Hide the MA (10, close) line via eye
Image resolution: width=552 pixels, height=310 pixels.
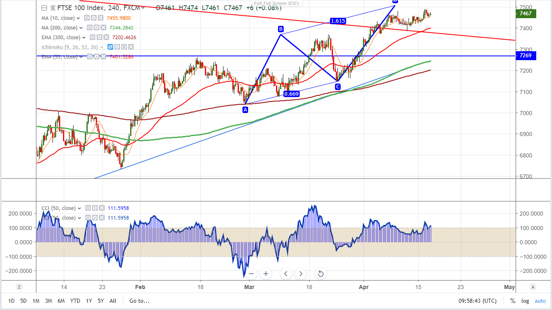86,18
